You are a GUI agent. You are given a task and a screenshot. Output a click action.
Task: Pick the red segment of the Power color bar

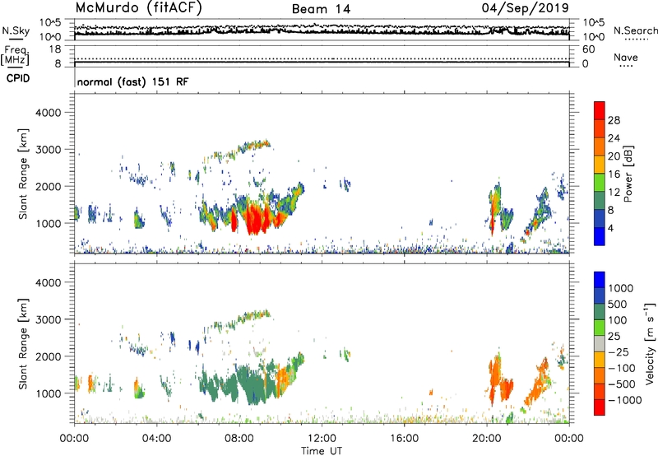click(600, 110)
